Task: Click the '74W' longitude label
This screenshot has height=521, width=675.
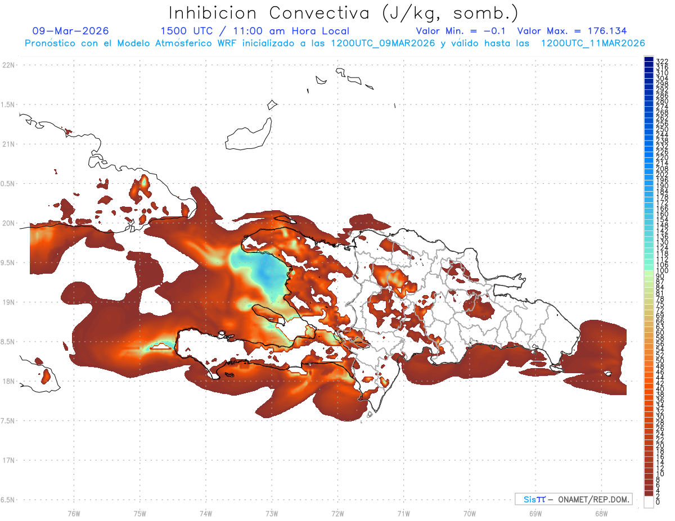Action: point(206,513)
